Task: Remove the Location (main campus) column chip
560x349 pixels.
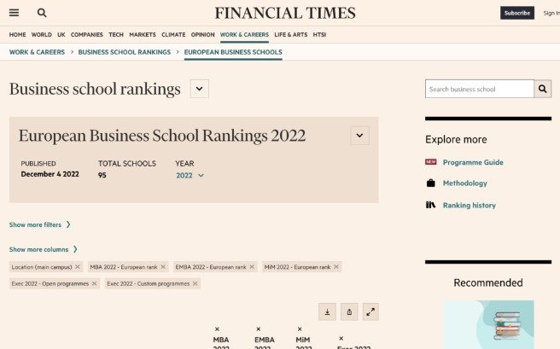Action: point(78,267)
